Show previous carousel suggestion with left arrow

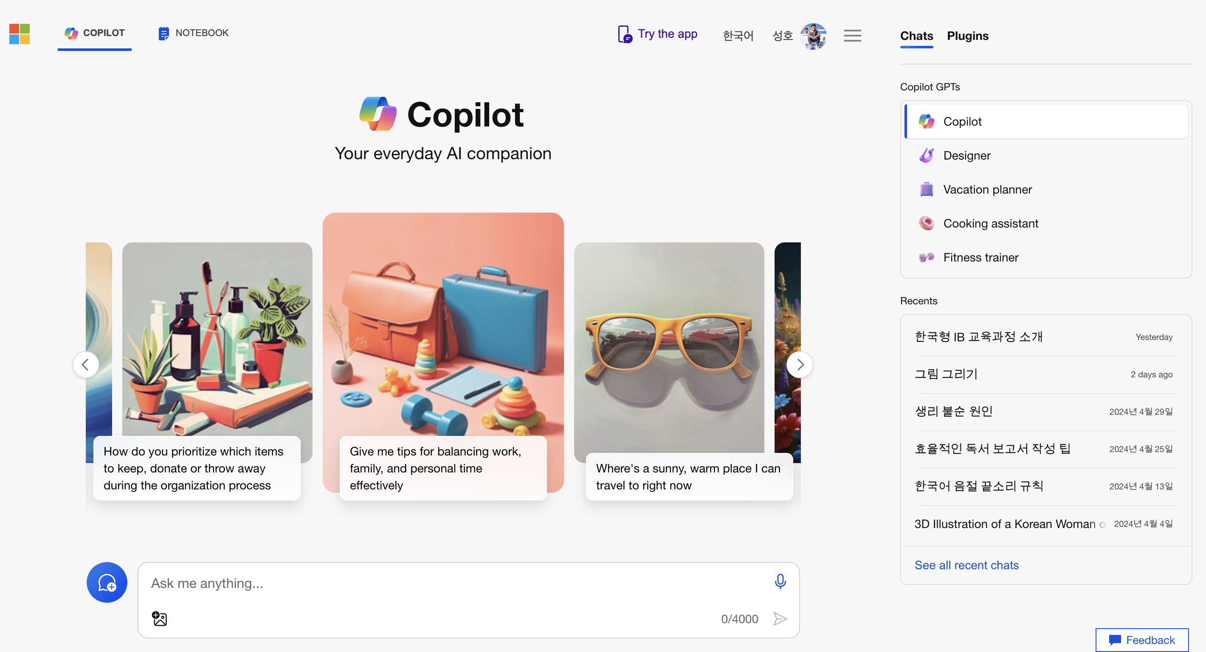pos(85,364)
